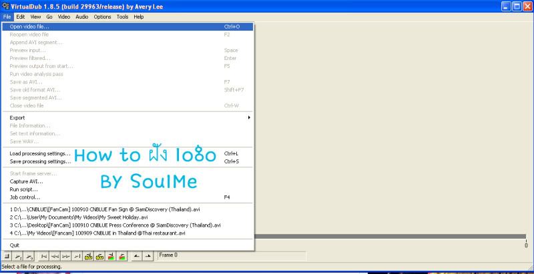Viewport: 534px width, 274px height.
Task: Step forward one frame button
Action: (x=66, y=256)
